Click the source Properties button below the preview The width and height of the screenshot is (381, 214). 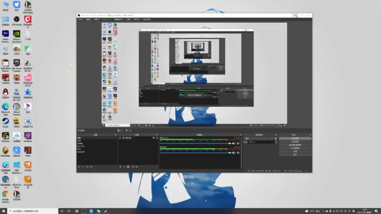(120, 130)
